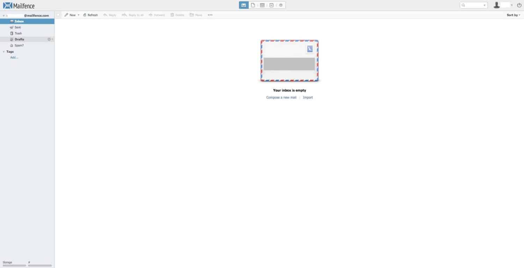The width and height of the screenshot is (524, 268).
Task: Open Drafts folder settings gear dropdown
Action: coord(50,39)
